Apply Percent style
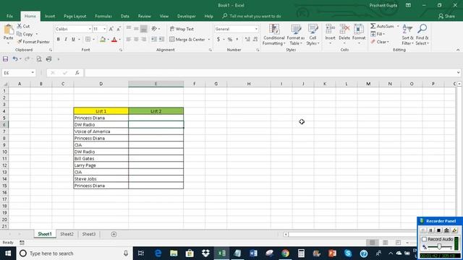This screenshot has height=260, width=463. tap(230, 39)
